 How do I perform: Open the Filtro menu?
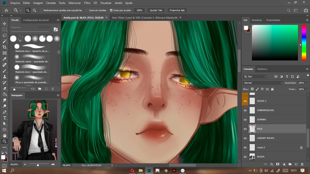pyautogui.click(x=87, y=3)
